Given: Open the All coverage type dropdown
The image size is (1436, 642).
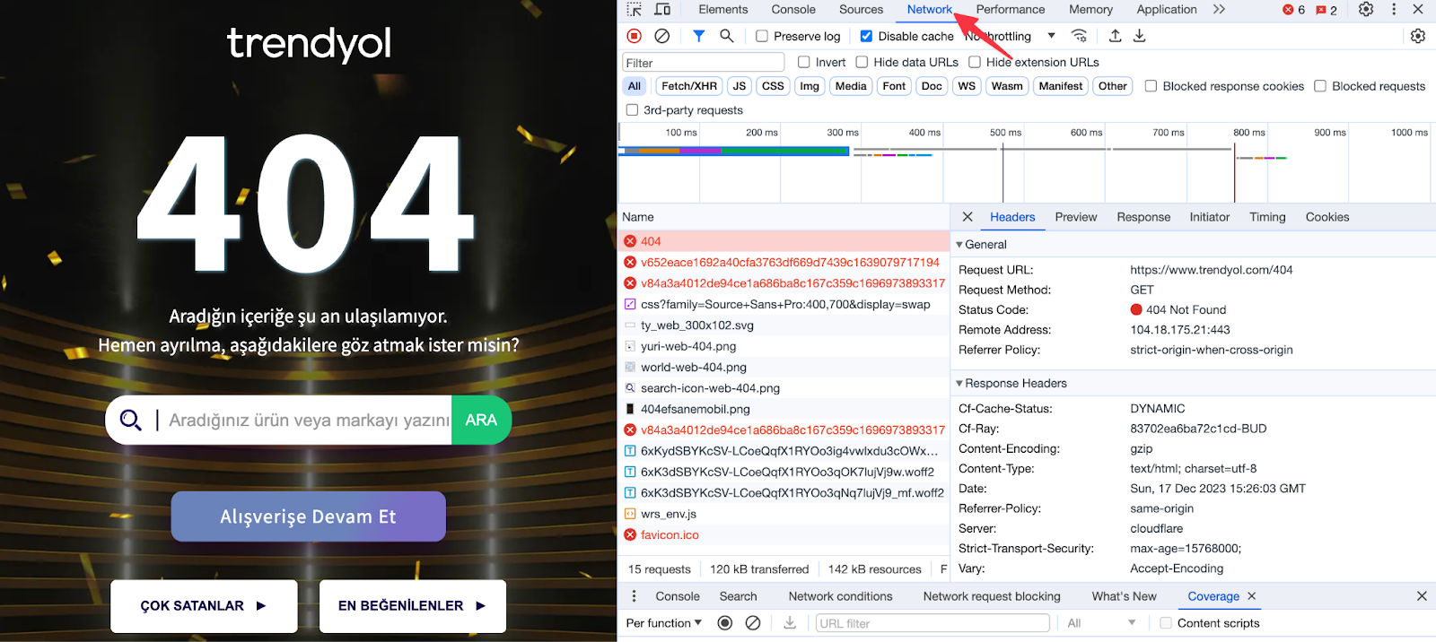Looking at the screenshot, I should 1101,623.
